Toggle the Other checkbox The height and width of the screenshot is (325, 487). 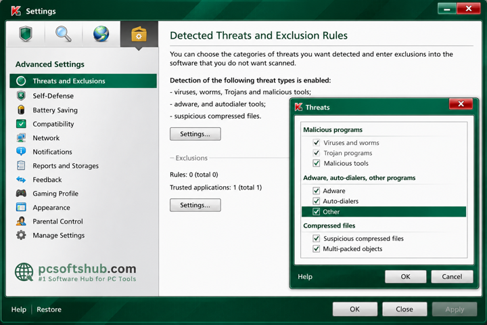coord(317,212)
